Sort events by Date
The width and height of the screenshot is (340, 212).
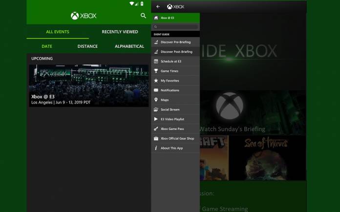click(47, 46)
